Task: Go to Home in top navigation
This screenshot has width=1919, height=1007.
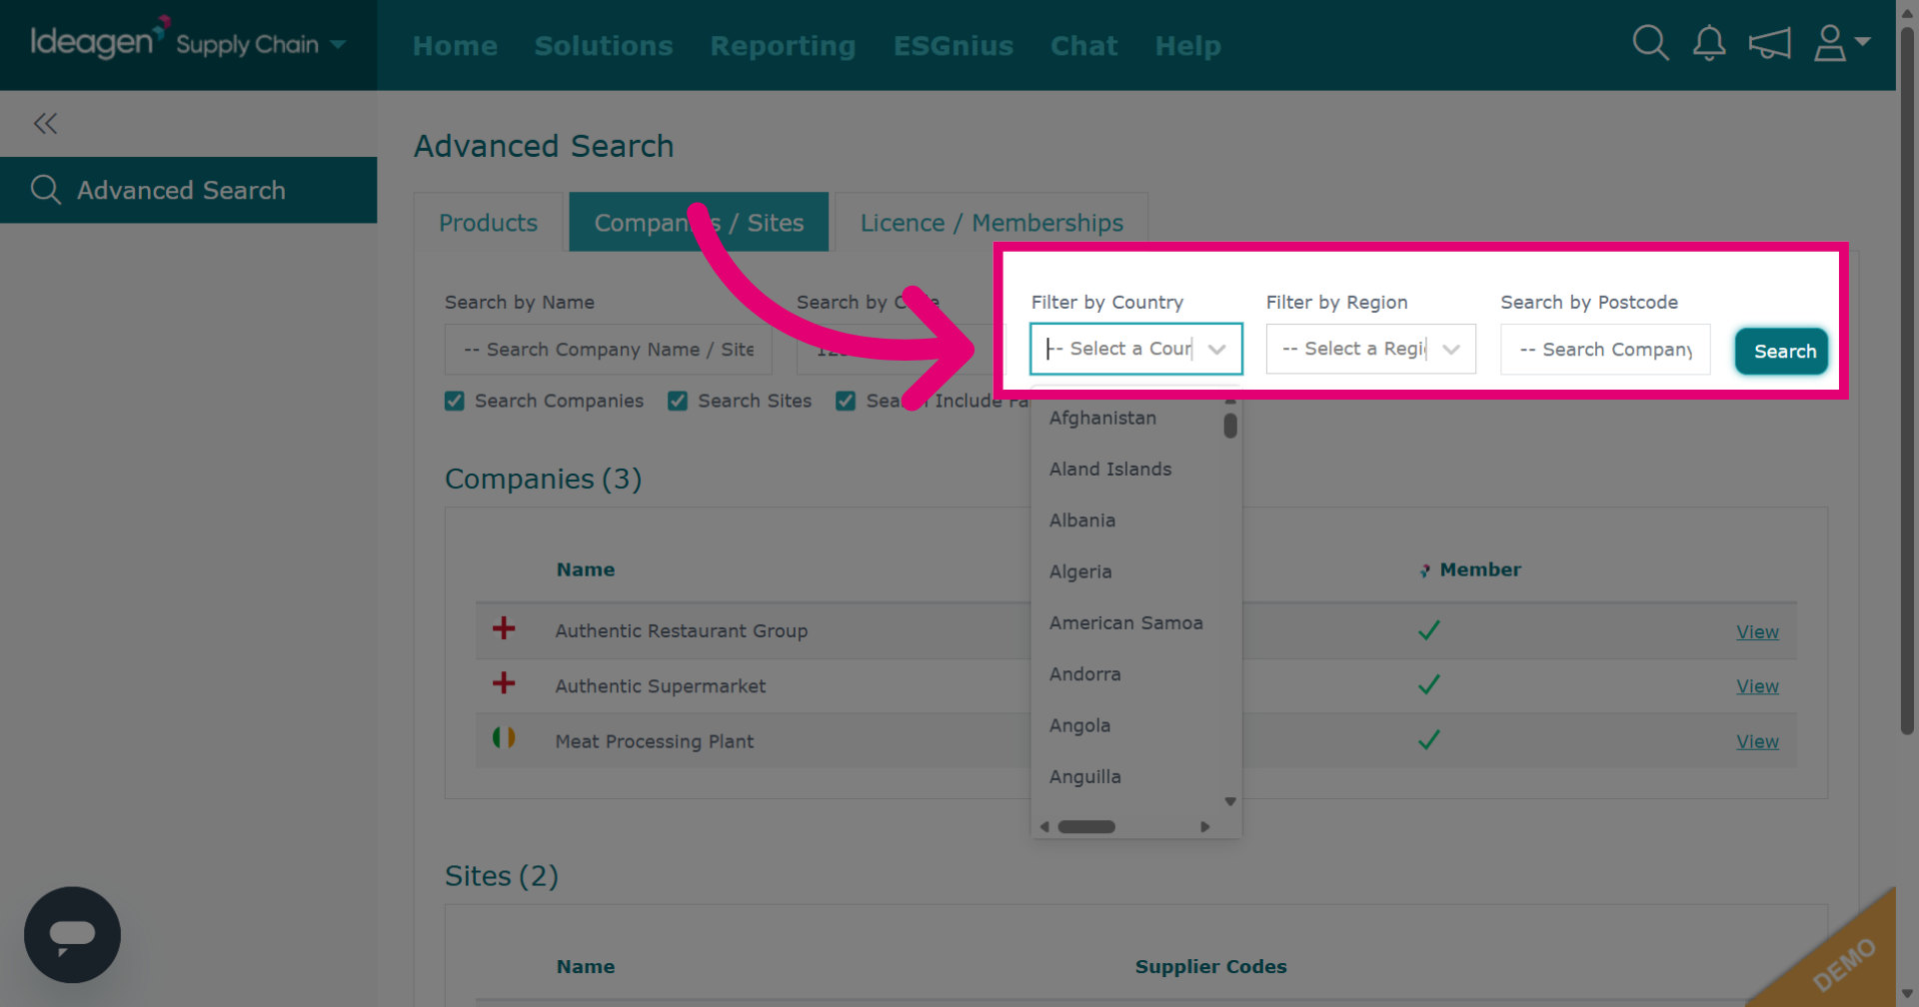Action: click(455, 46)
